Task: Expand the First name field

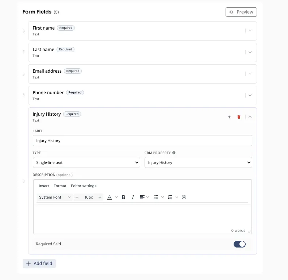Action: point(250,31)
